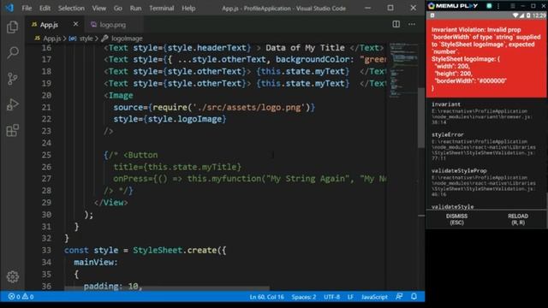This screenshot has width=548, height=308.
Task: Click the editor horizontal scrollbar
Action: click(x=167, y=288)
